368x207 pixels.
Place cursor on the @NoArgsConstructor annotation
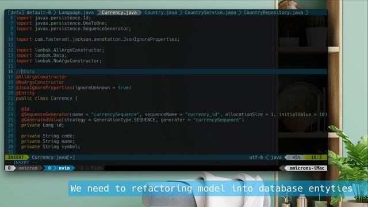[x=40, y=82]
